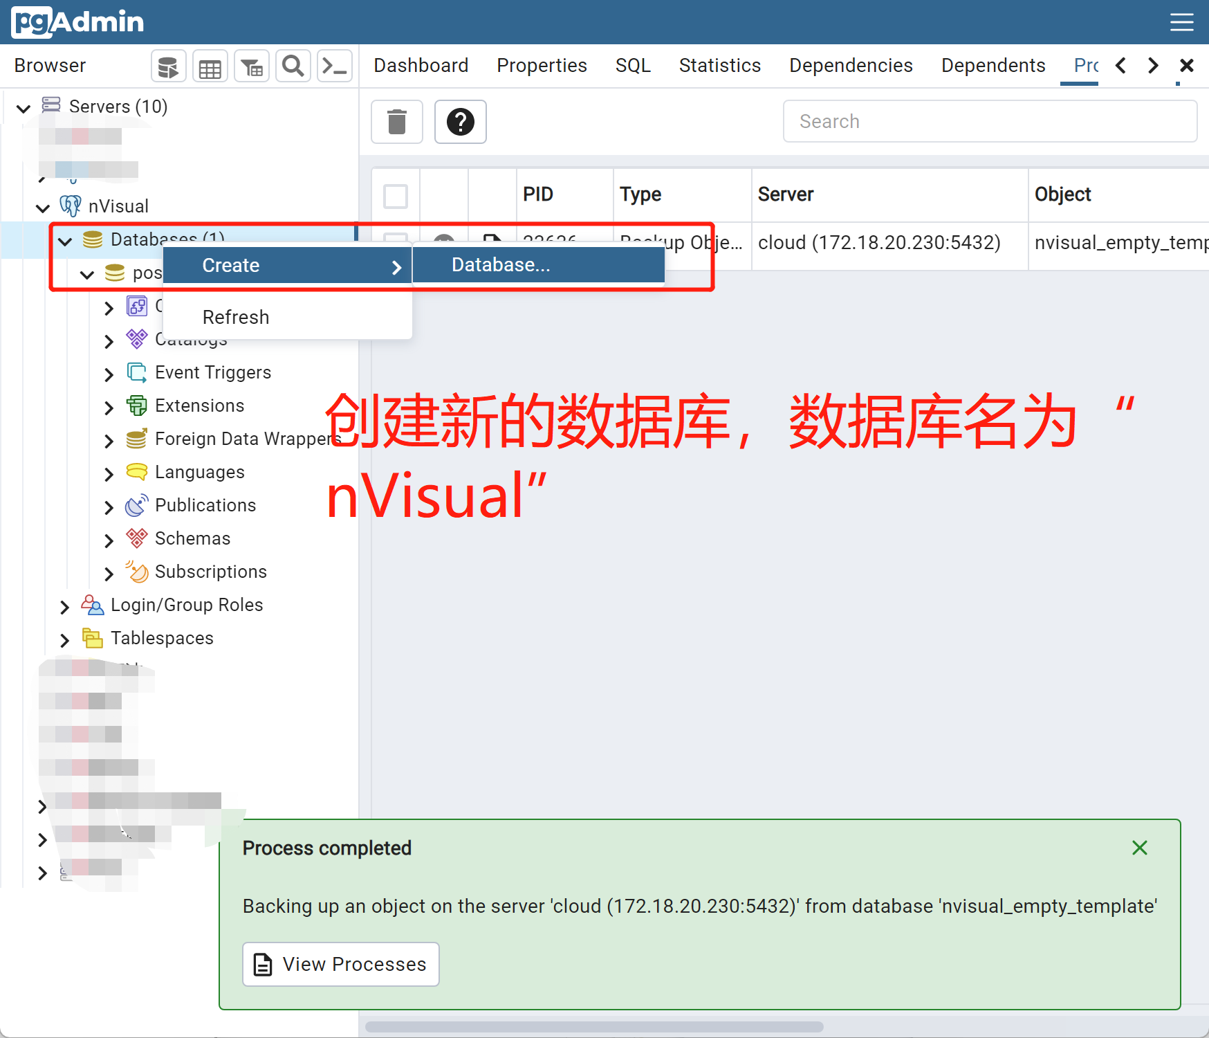Screen dimensions: 1209x1038
Task: Click the Publications node icon
Action: point(137,505)
